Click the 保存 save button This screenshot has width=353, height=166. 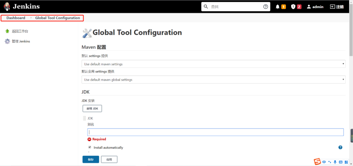(91, 159)
